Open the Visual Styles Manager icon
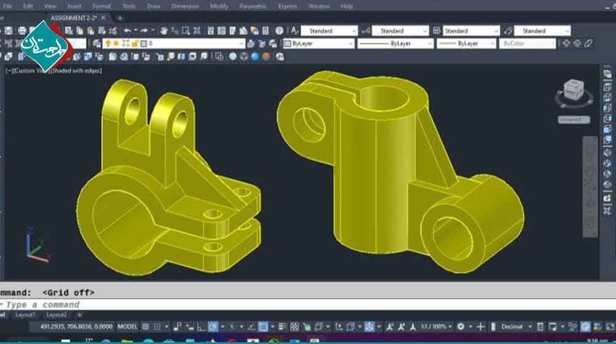The image size is (616, 344). pos(280,56)
